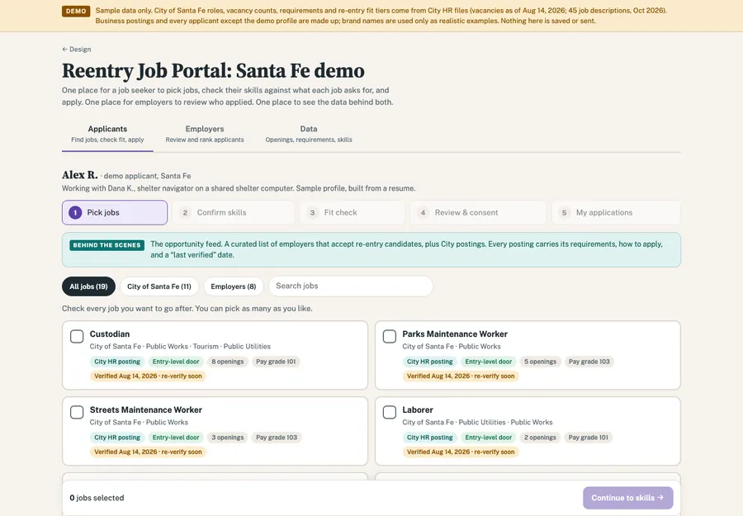Check the Parks Maintenance Worker checkbox
743x516 pixels.
pos(390,336)
